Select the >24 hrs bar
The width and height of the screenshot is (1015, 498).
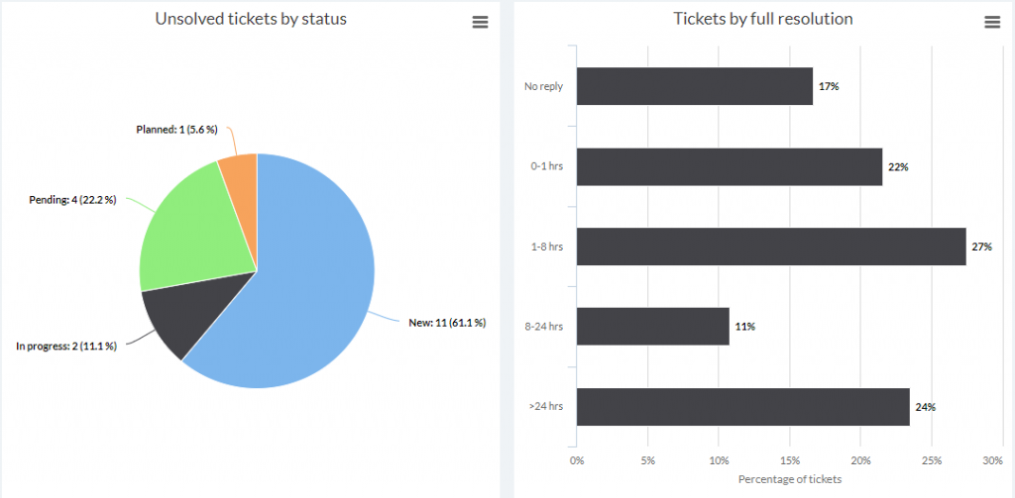click(x=742, y=407)
